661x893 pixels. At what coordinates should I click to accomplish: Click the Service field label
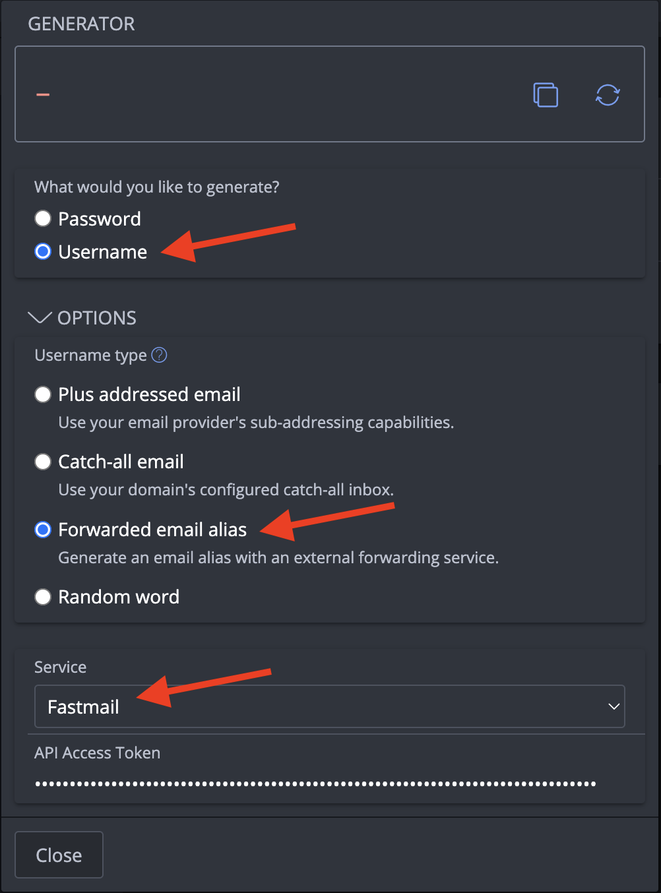pyautogui.click(x=60, y=667)
